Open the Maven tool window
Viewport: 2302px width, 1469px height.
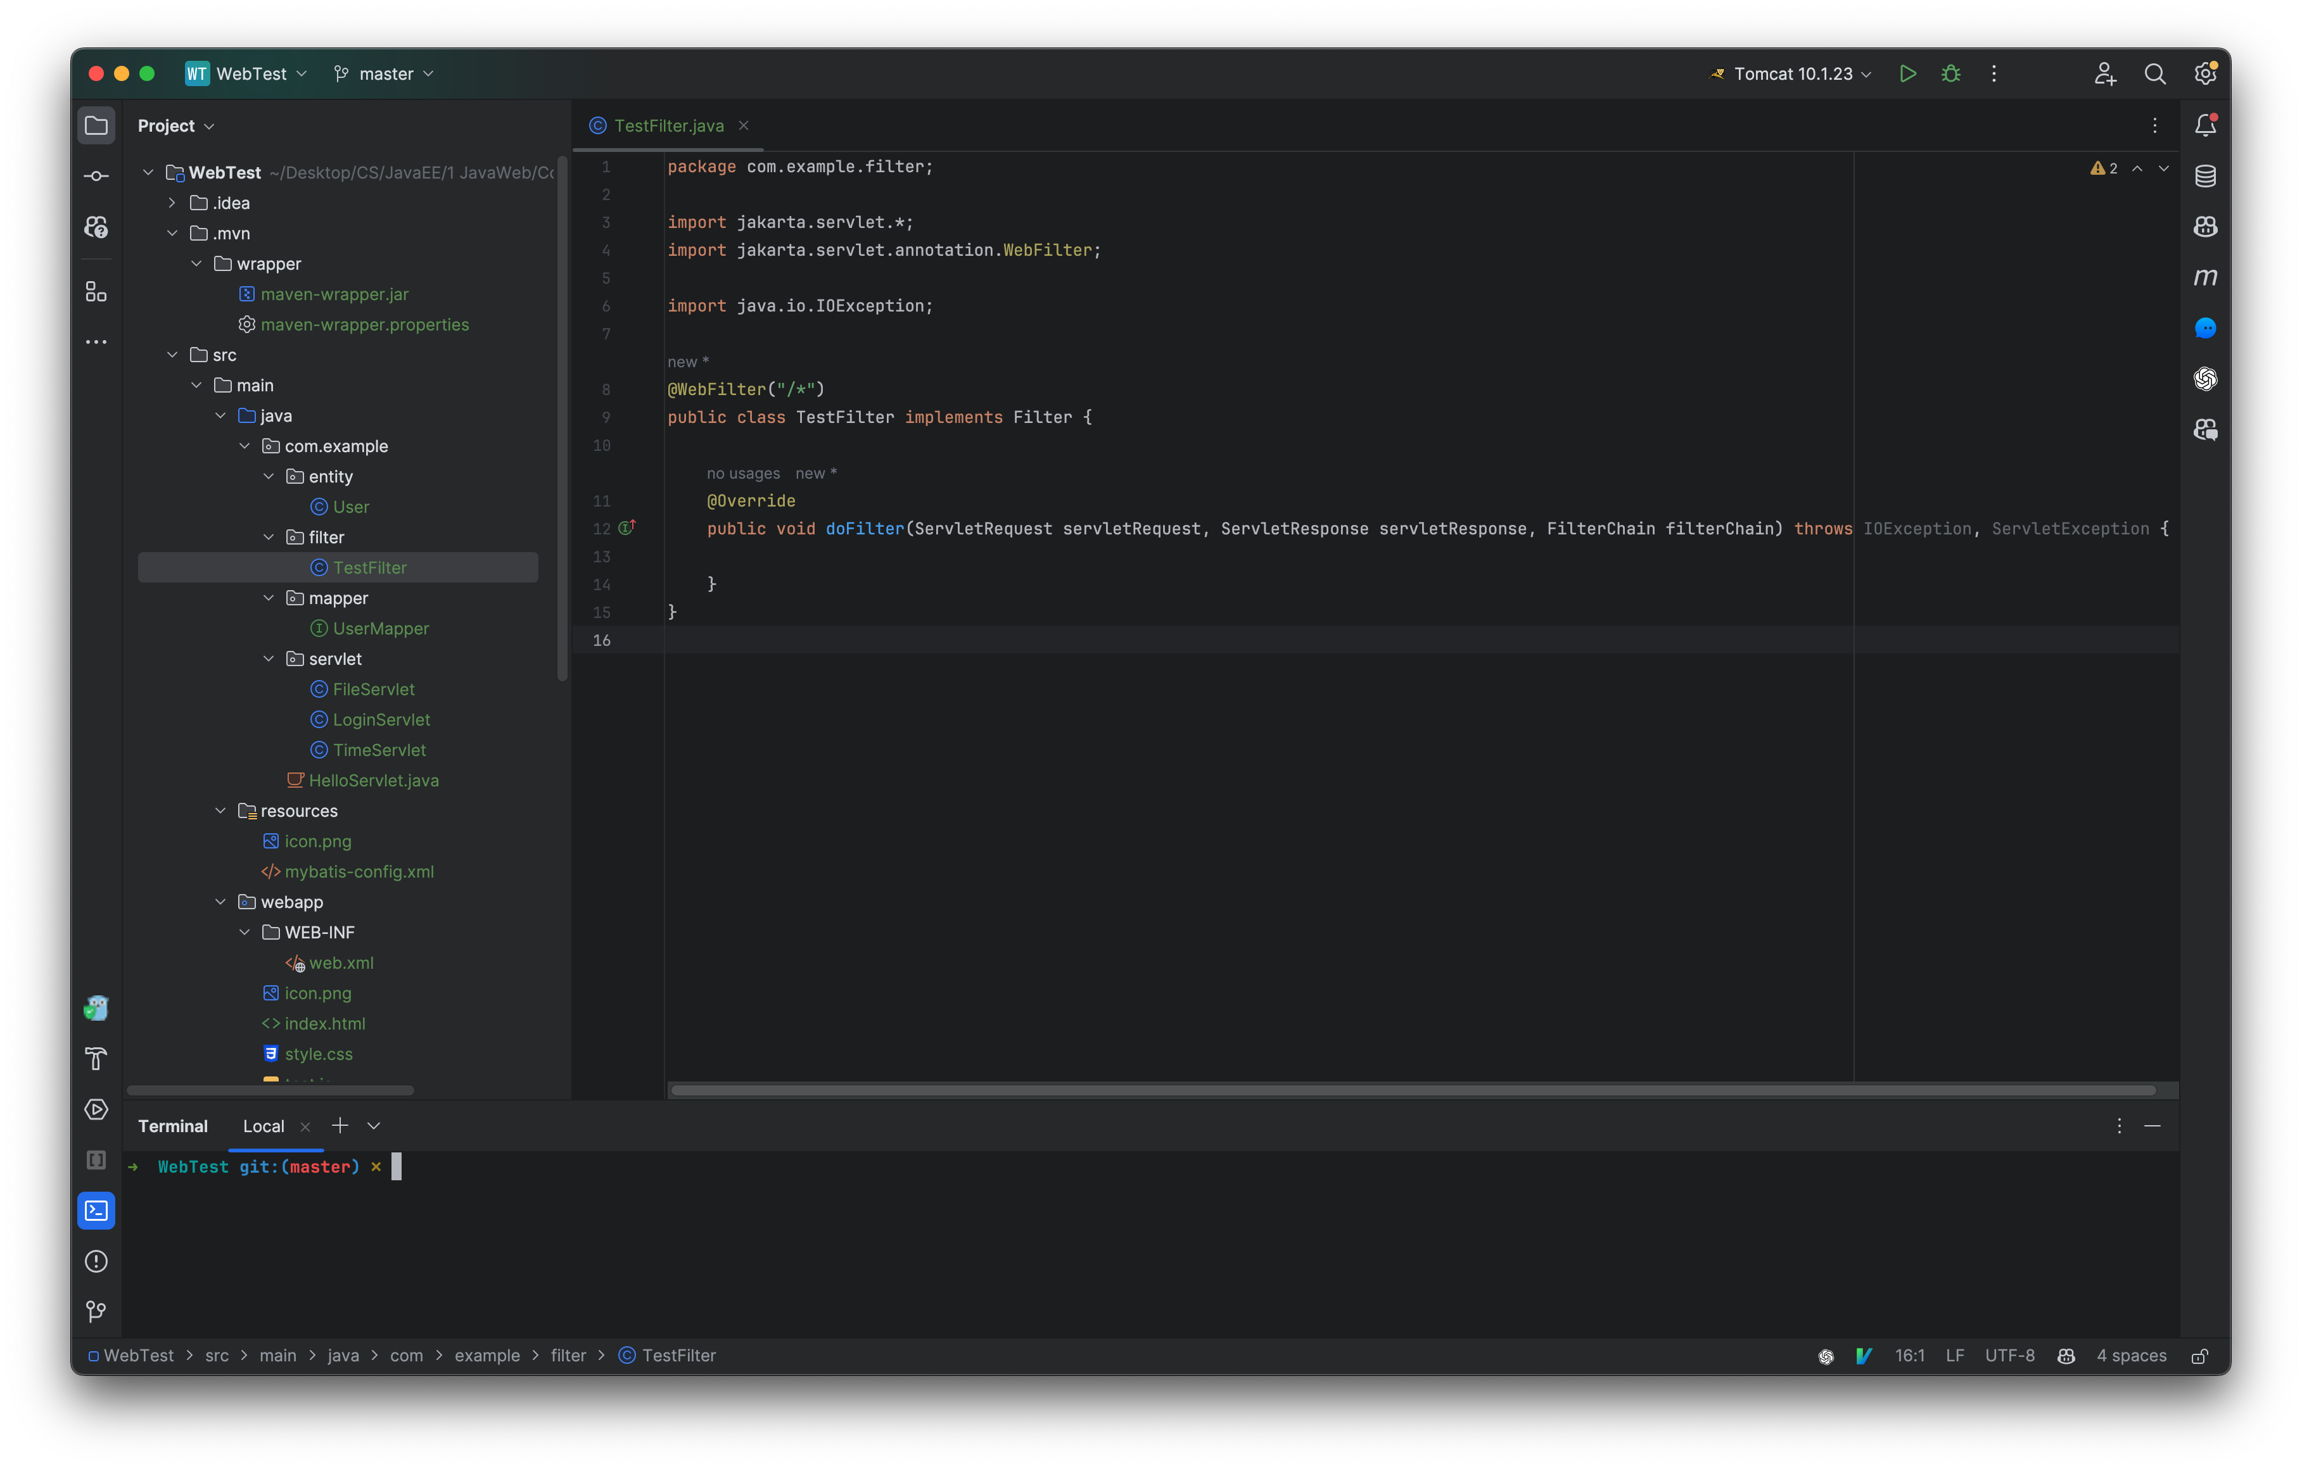pos(2204,277)
